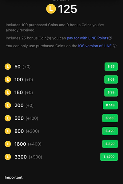The width and height of the screenshot is (123, 184).
Task: Tap the coin icon for 50 coins
Action: point(8,67)
